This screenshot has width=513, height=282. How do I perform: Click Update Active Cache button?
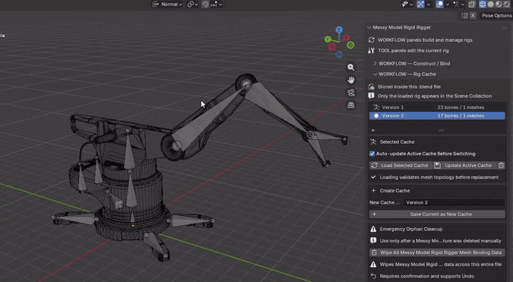pyautogui.click(x=465, y=165)
